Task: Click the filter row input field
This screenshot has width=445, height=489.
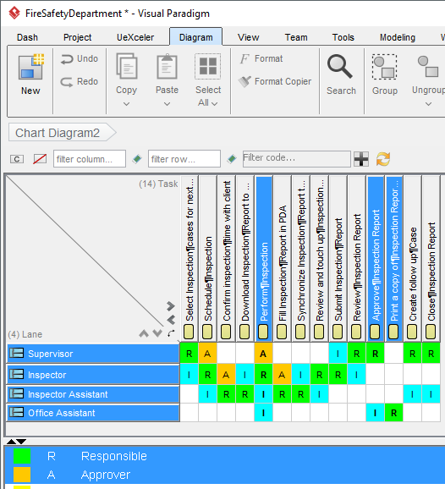Action: point(184,159)
